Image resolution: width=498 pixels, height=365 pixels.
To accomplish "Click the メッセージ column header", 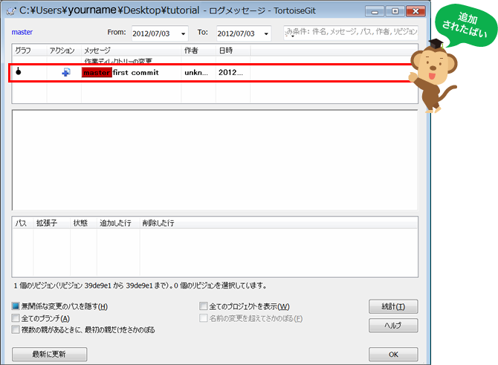I will pos(131,51).
